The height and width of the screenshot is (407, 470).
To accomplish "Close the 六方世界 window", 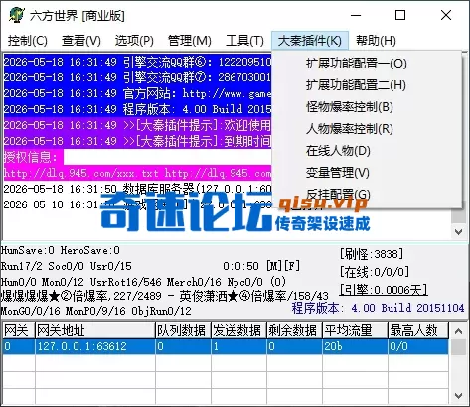I will point(446,15).
